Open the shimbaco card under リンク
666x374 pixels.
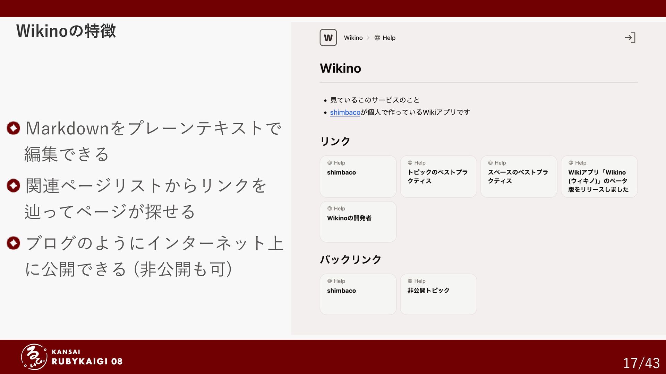point(358,176)
